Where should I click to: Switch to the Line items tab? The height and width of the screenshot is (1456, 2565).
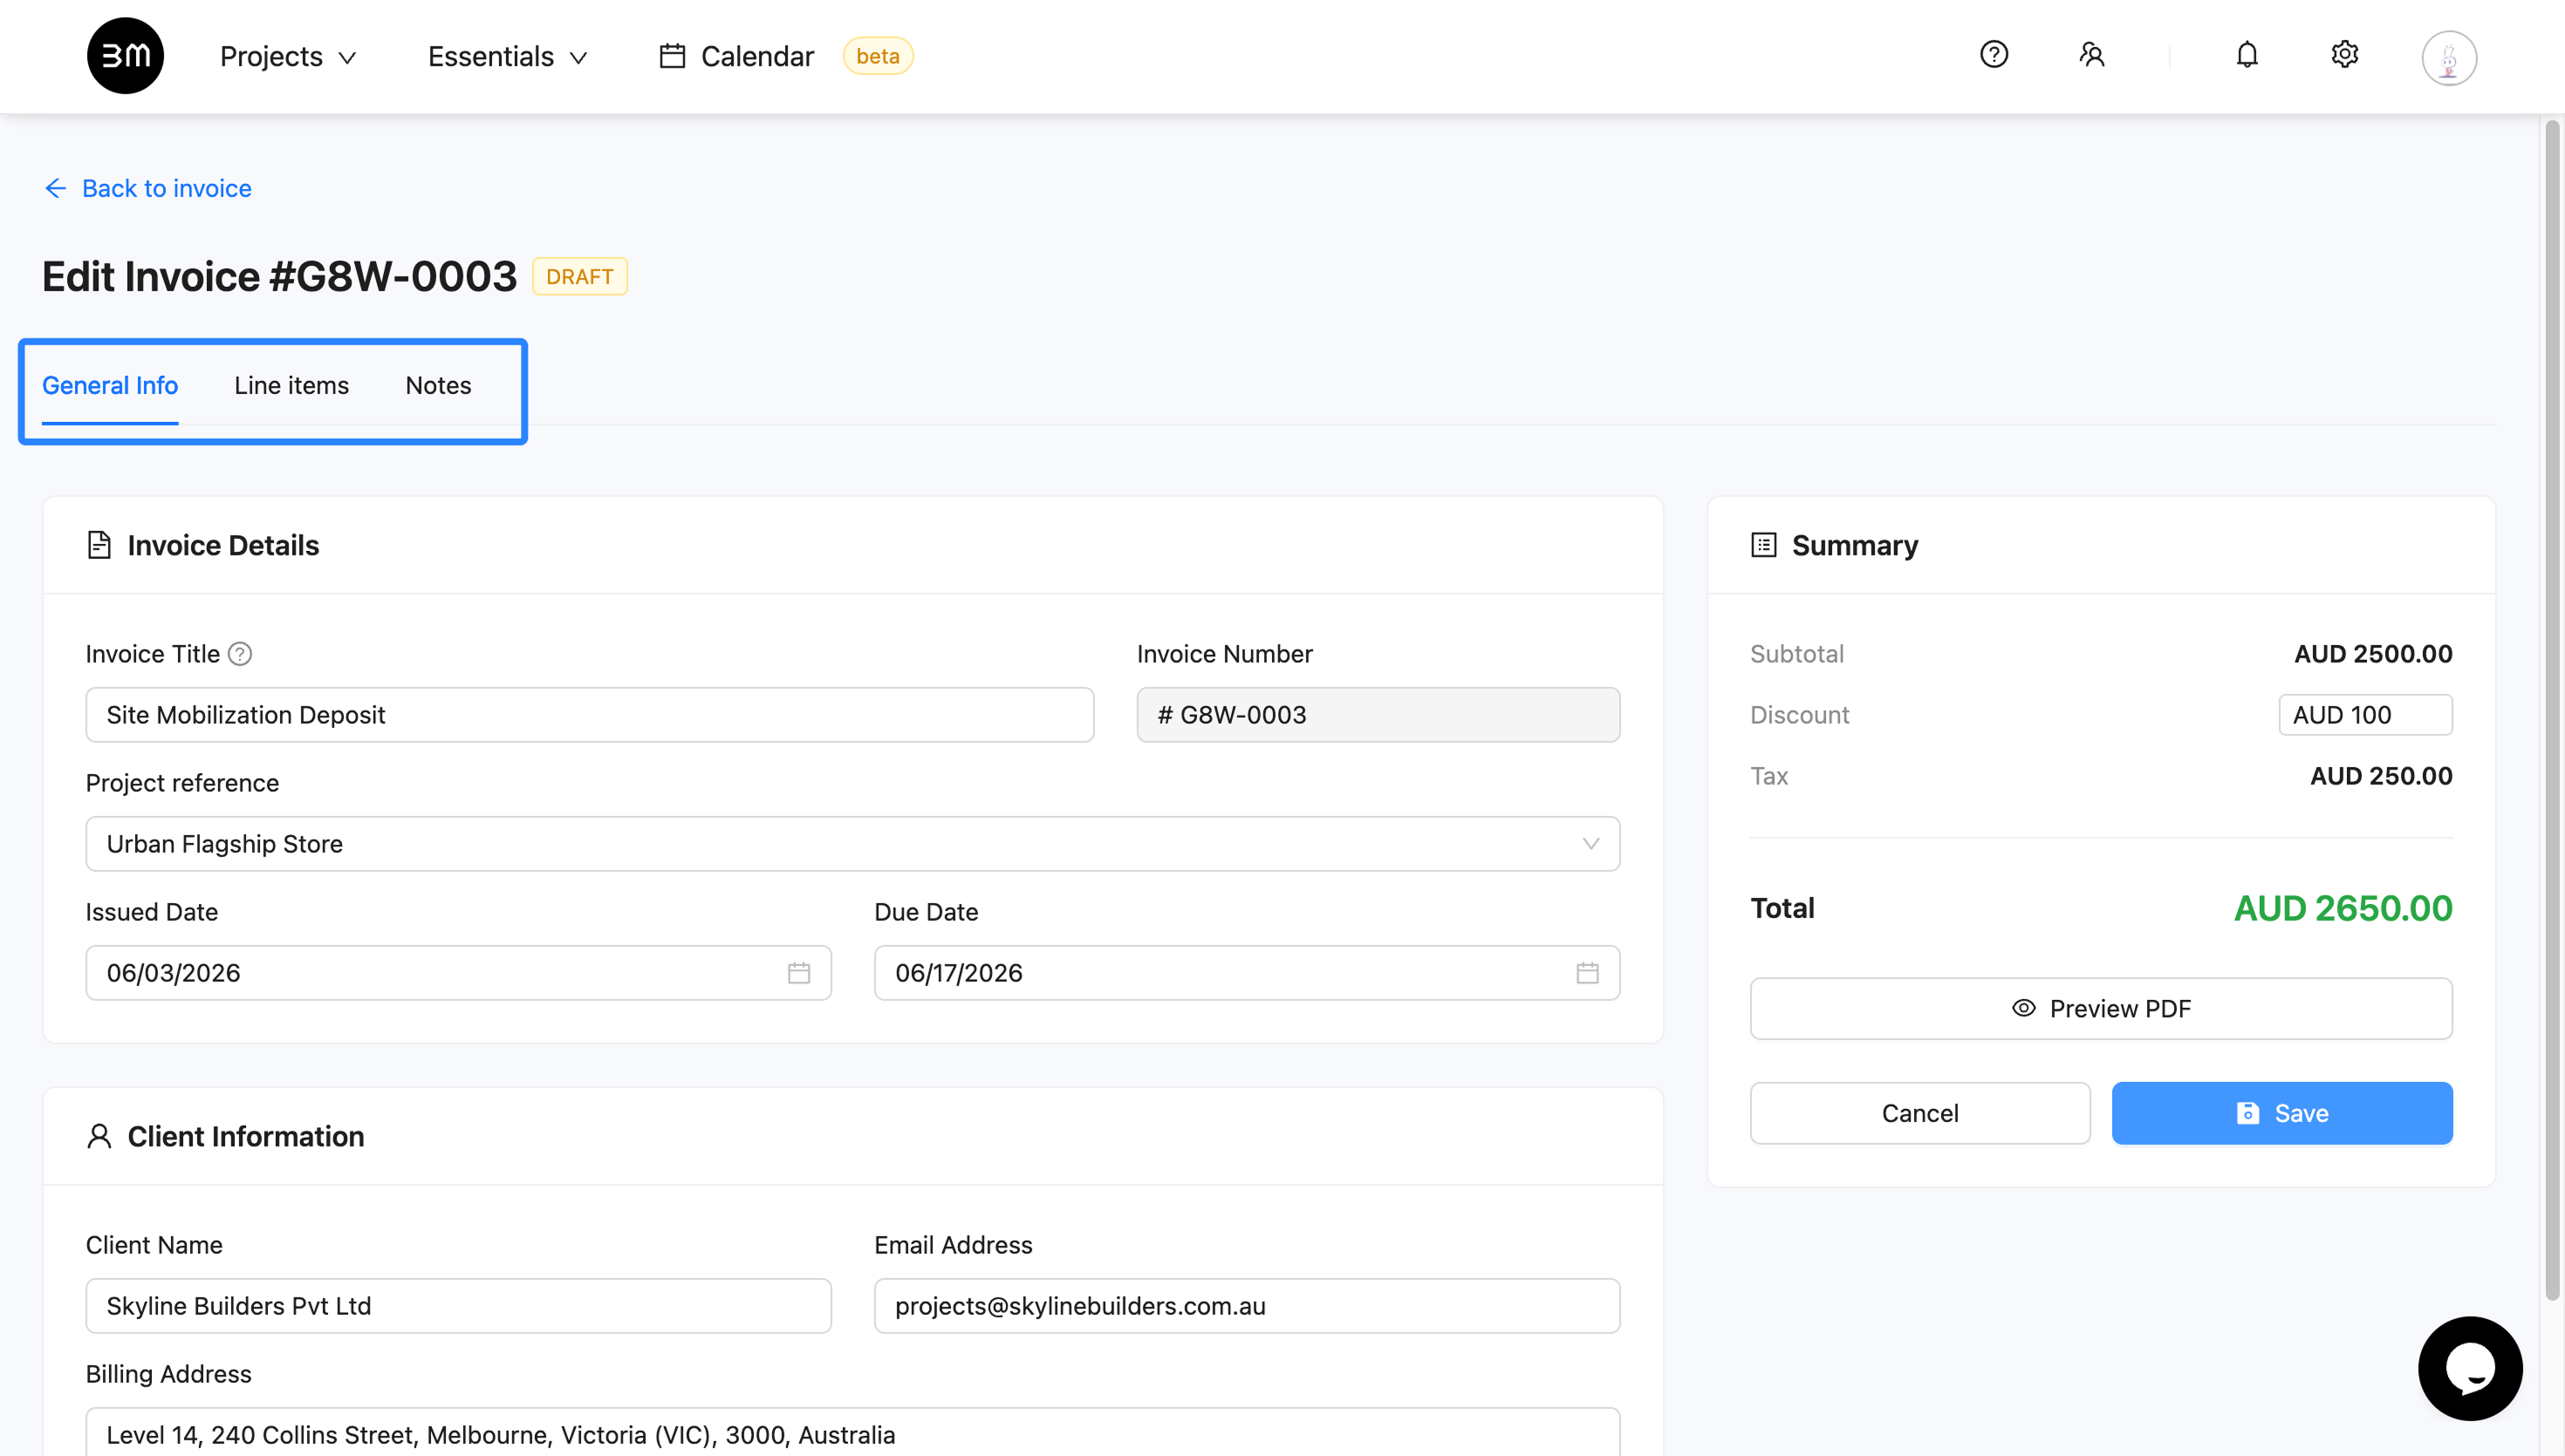coord(291,385)
